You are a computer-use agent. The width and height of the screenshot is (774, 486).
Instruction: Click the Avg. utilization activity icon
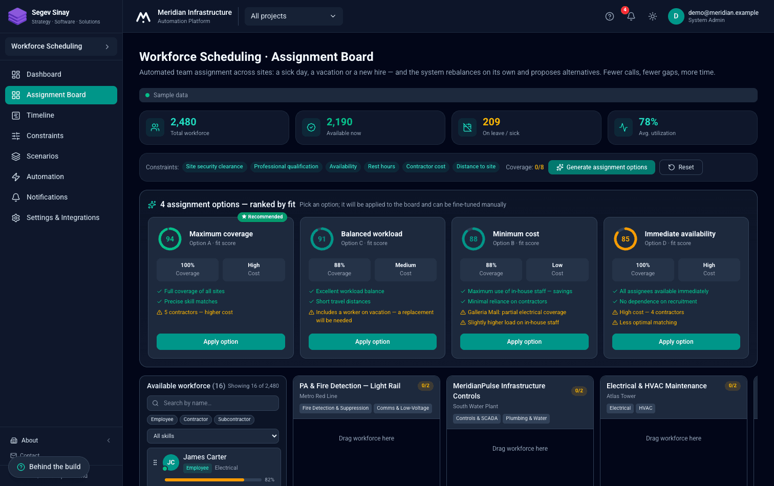point(623,127)
